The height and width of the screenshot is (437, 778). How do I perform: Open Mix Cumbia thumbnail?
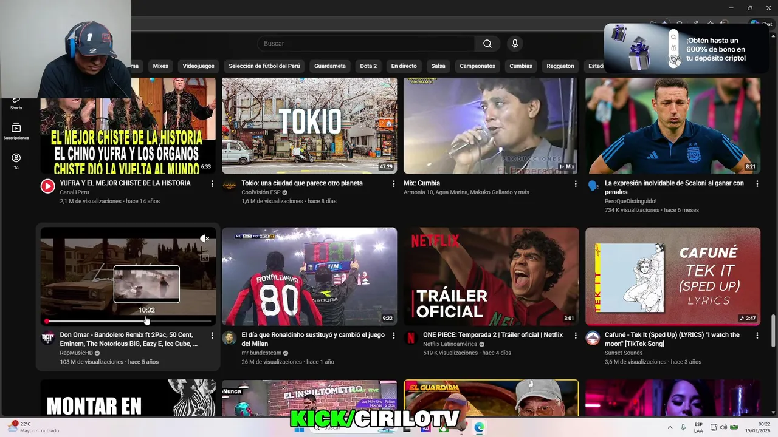click(x=491, y=126)
